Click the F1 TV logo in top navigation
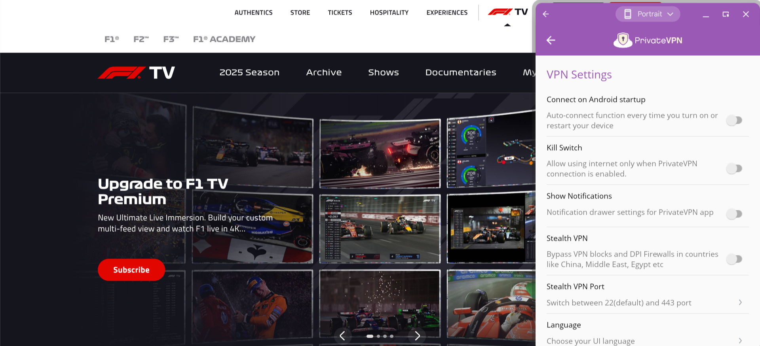The image size is (760, 346). [x=508, y=12]
